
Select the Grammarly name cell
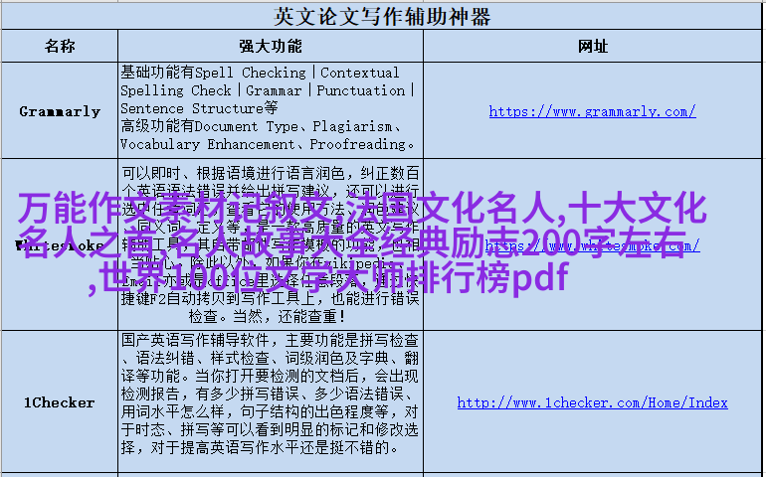click(60, 111)
